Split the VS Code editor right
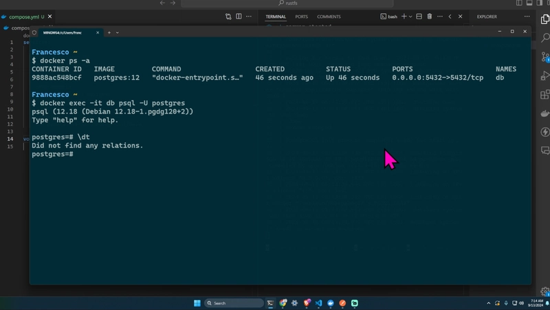 239,16
